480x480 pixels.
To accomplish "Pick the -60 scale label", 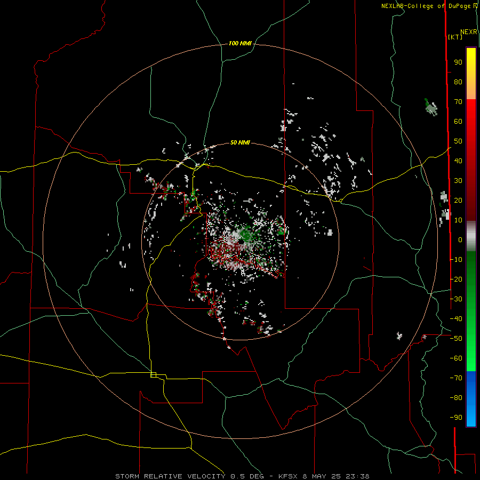I will click(x=456, y=358).
